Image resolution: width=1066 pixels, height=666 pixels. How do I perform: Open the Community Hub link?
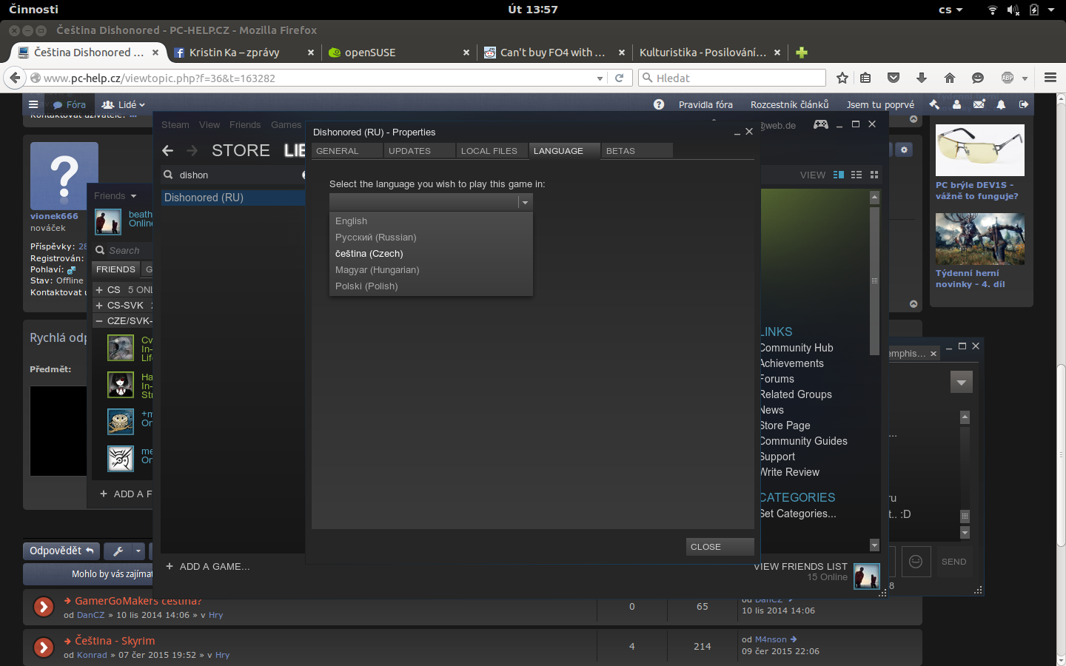pyautogui.click(x=797, y=348)
